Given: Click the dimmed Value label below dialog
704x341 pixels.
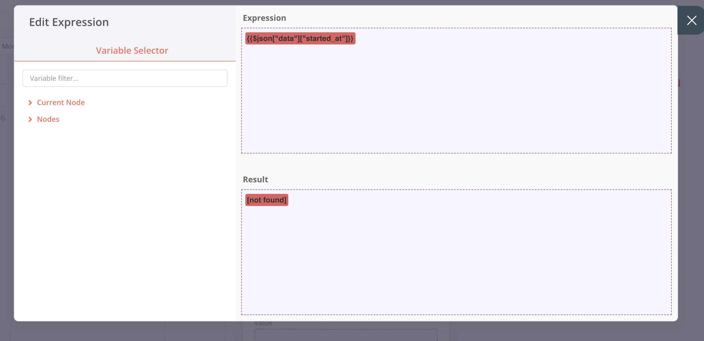Looking at the screenshot, I should (x=263, y=323).
